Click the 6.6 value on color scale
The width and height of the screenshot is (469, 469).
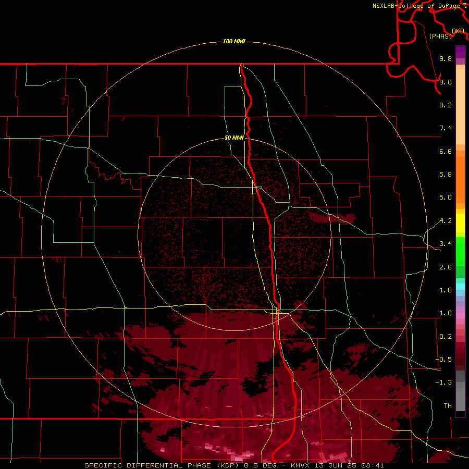click(x=446, y=151)
